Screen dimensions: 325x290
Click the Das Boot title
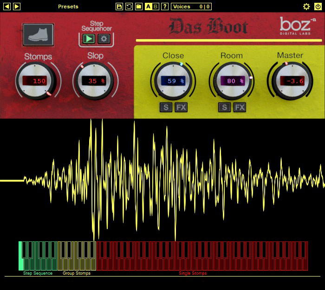point(208,26)
